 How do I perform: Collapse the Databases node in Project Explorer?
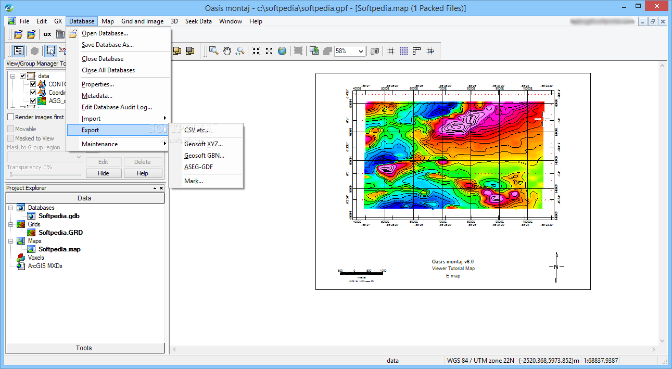tap(11, 208)
